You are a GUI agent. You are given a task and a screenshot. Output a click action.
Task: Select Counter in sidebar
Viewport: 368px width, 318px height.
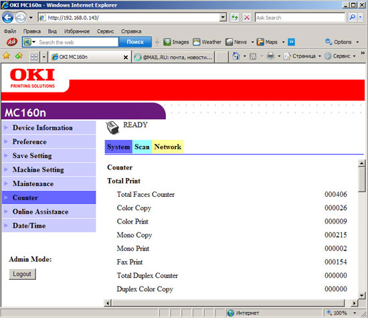coord(49,197)
